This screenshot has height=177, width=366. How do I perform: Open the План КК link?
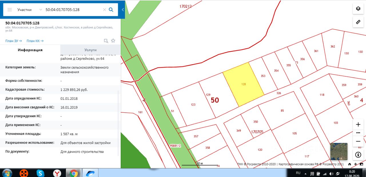[x=35, y=41]
